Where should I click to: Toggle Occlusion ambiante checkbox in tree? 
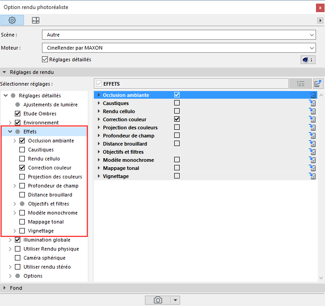[22, 141]
